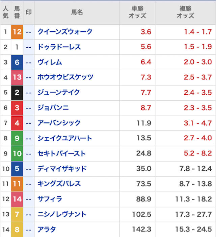This screenshot has height=237, width=216.
Task: Click the ジューンテイク horse link
Action: click(x=59, y=93)
